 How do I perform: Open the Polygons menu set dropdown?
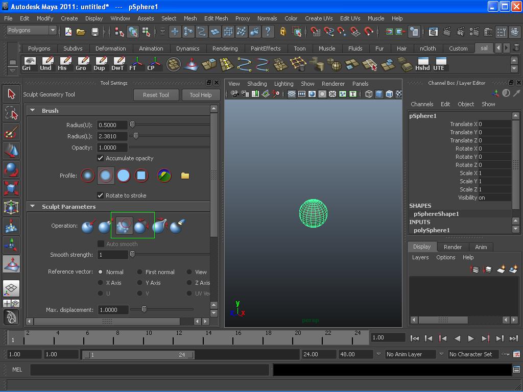[31, 30]
